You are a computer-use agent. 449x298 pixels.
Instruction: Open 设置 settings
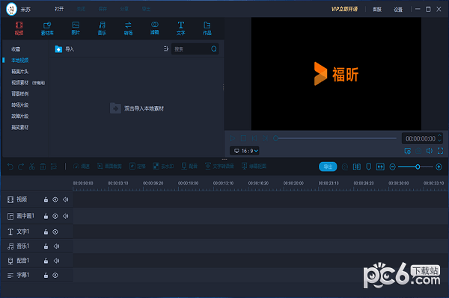point(398,10)
